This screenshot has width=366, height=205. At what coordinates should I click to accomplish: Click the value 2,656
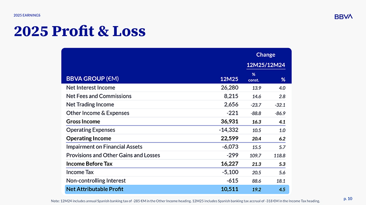231,105
